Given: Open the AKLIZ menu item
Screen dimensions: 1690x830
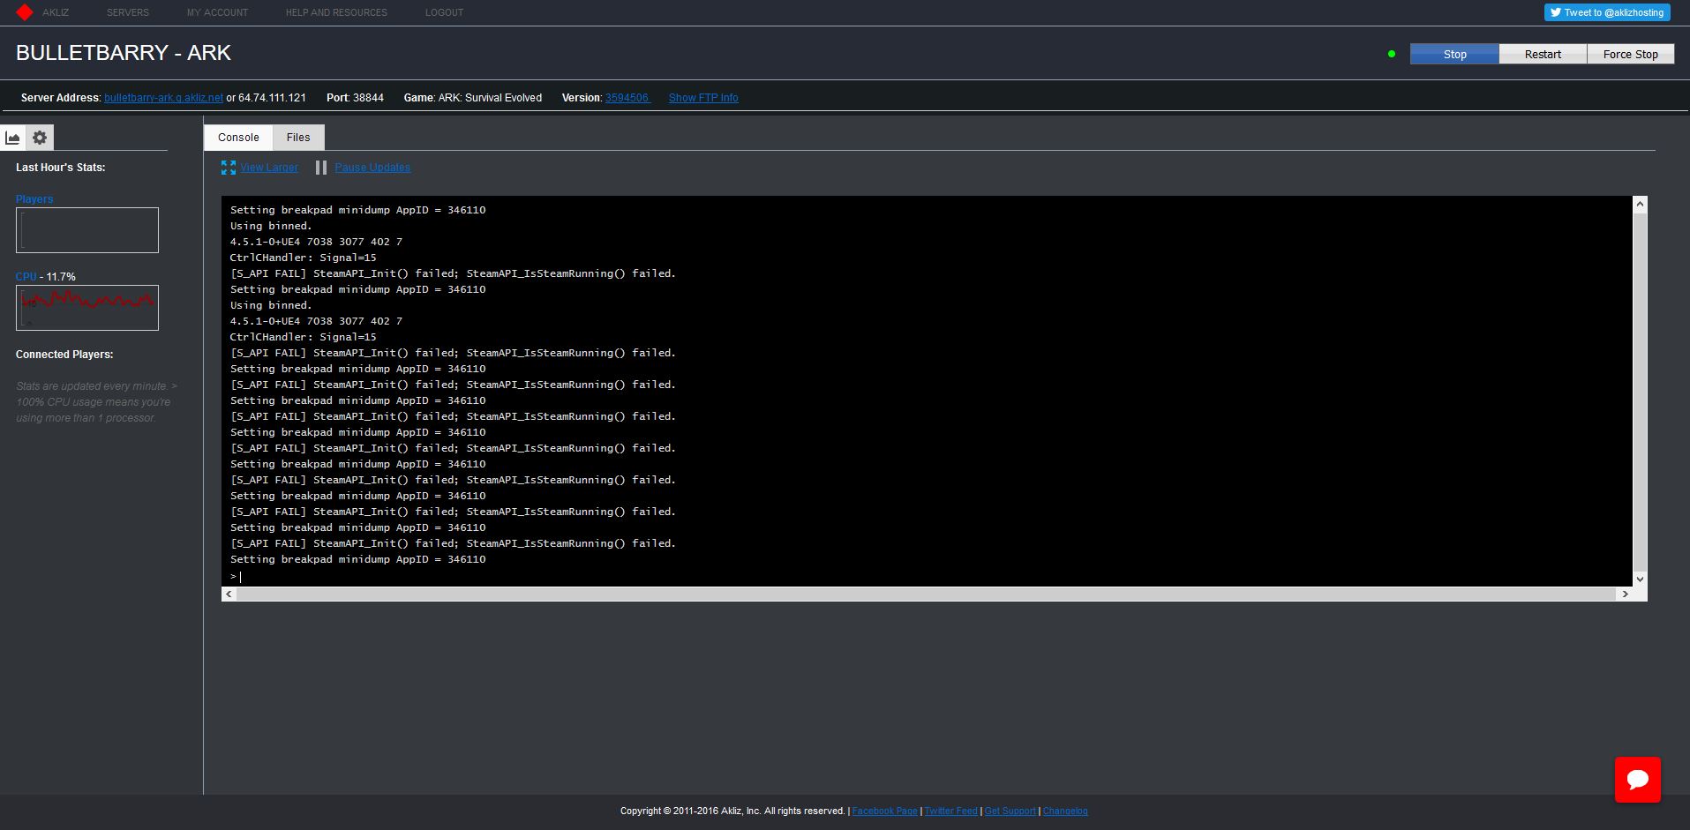Looking at the screenshot, I should click(x=56, y=12).
